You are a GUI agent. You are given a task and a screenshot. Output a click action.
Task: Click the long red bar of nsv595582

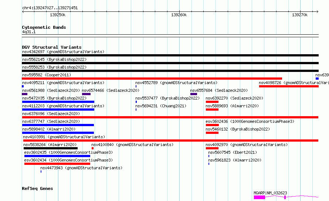coord(152,79)
